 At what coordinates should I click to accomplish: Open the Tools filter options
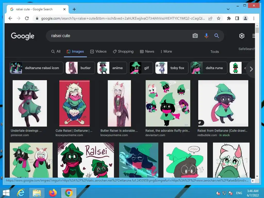point(214,52)
